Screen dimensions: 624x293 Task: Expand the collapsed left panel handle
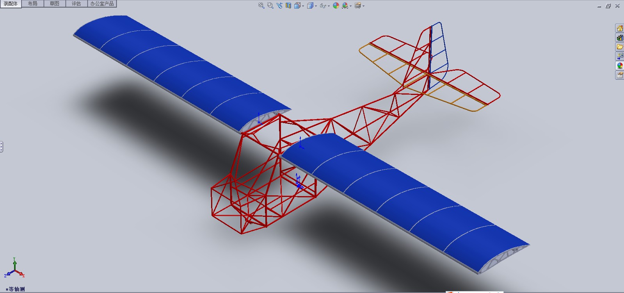click(x=2, y=147)
